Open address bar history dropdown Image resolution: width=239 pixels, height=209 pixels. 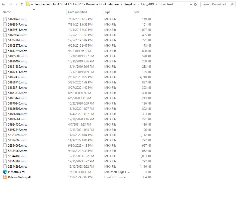coord(191,5)
